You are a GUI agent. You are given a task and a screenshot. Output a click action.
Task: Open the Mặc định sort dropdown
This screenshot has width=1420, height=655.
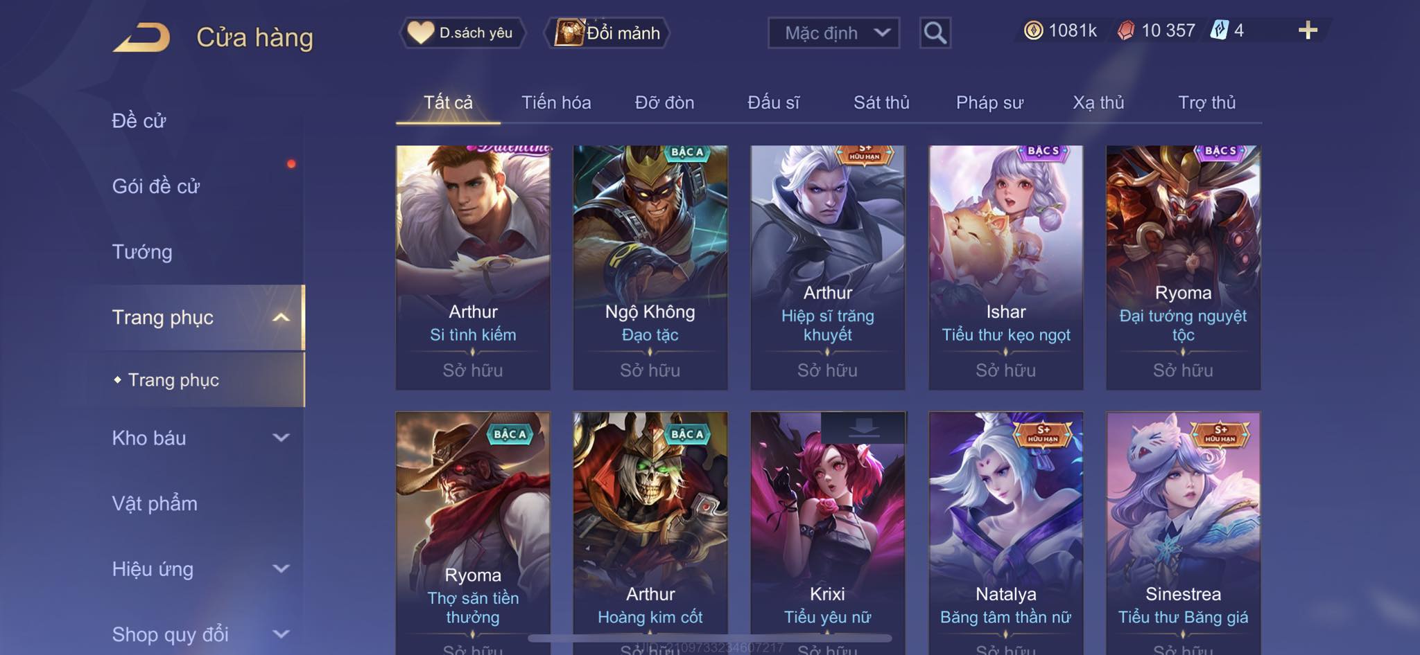point(833,33)
